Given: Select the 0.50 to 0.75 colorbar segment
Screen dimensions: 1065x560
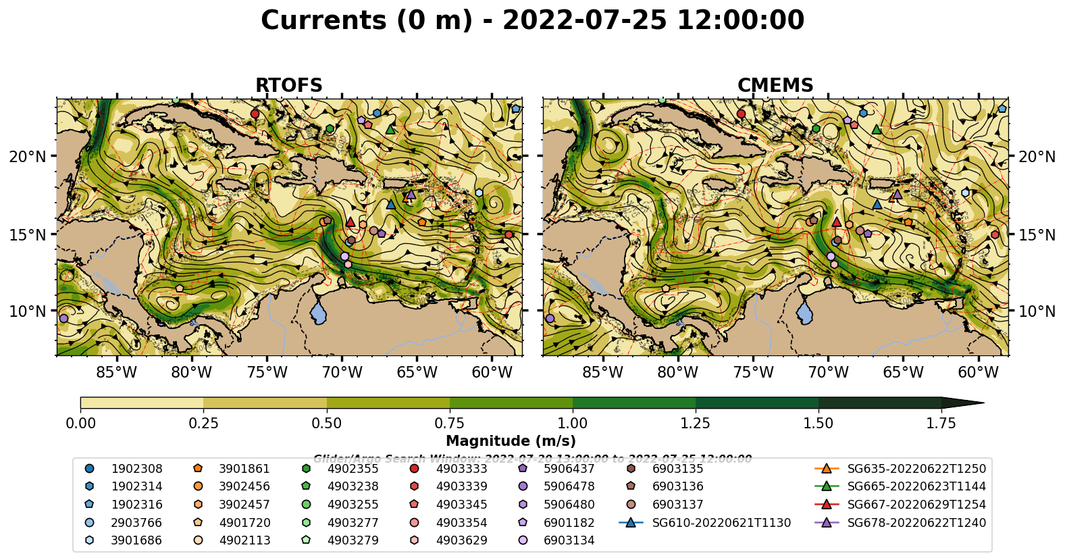Looking at the screenshot, I should click(x=388, y=403).
